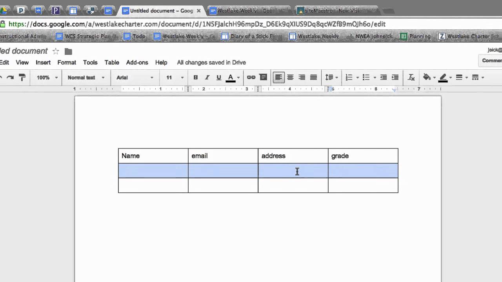Open the Arial font dropdown

click(135, 78)
